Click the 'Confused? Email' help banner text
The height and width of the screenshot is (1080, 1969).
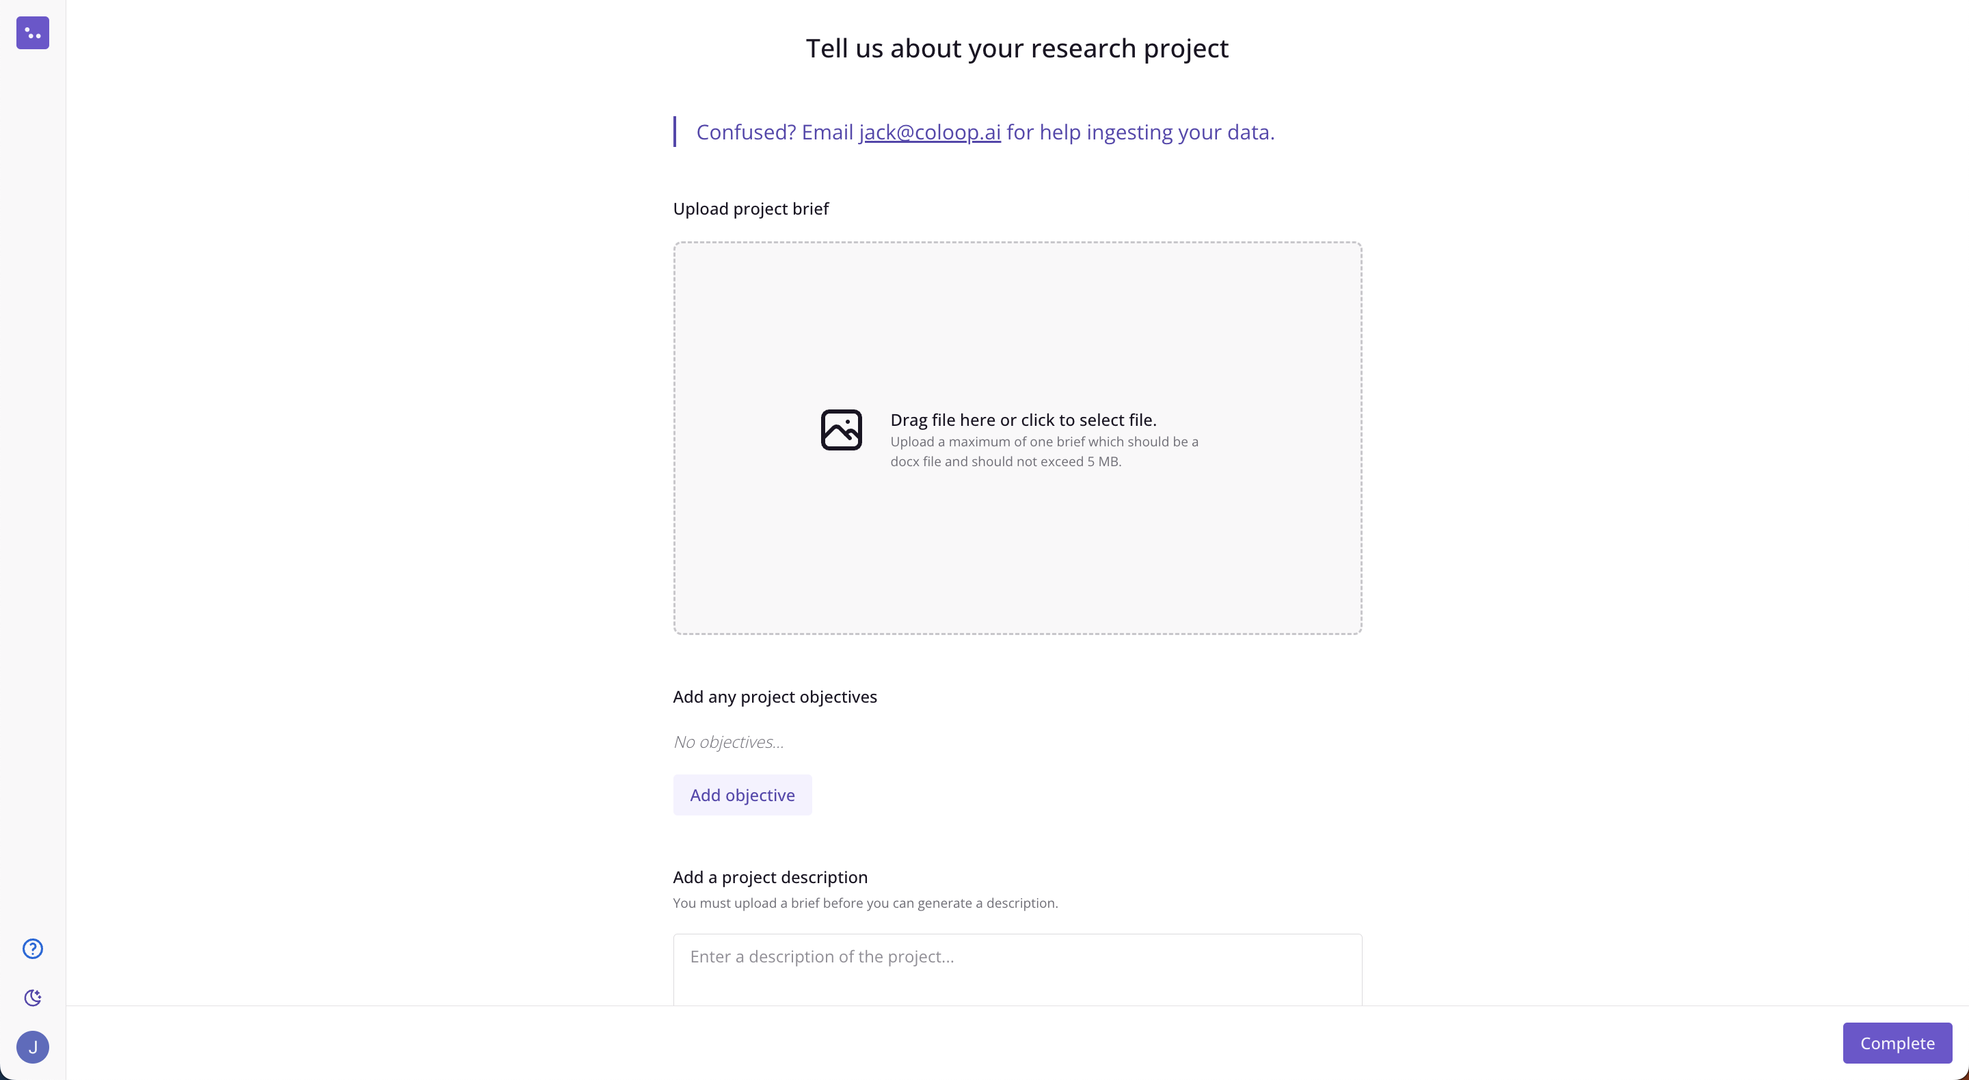click(x=775, y=132)
